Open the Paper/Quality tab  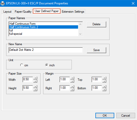pyautogui.click(x=23, y=12)
